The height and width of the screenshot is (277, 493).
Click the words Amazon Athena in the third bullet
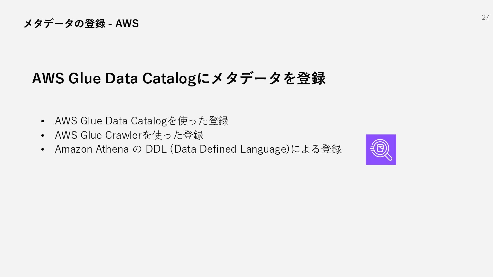click(x=92, y=149)
